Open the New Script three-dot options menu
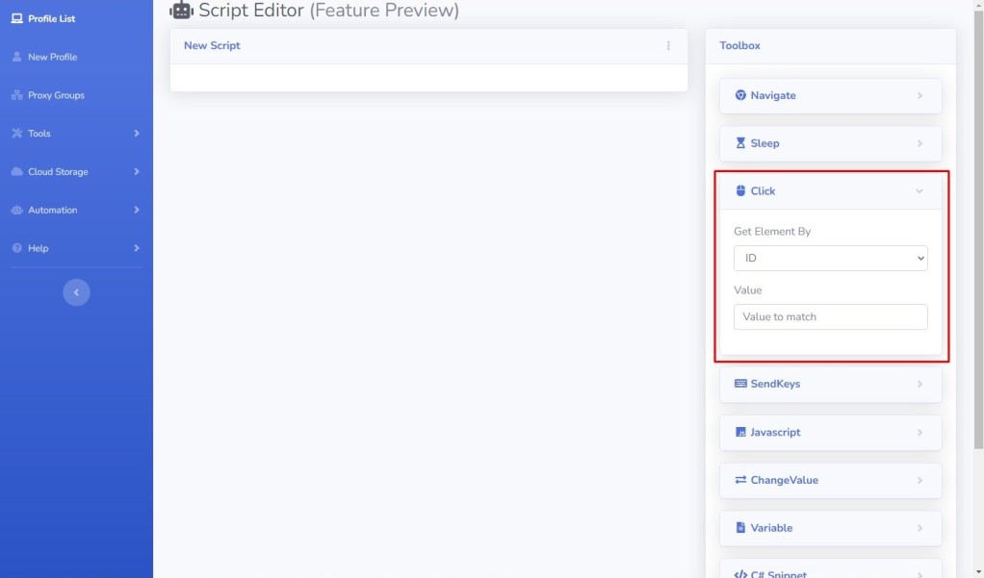This screenshot has height=578, width=984. (668, 46)
